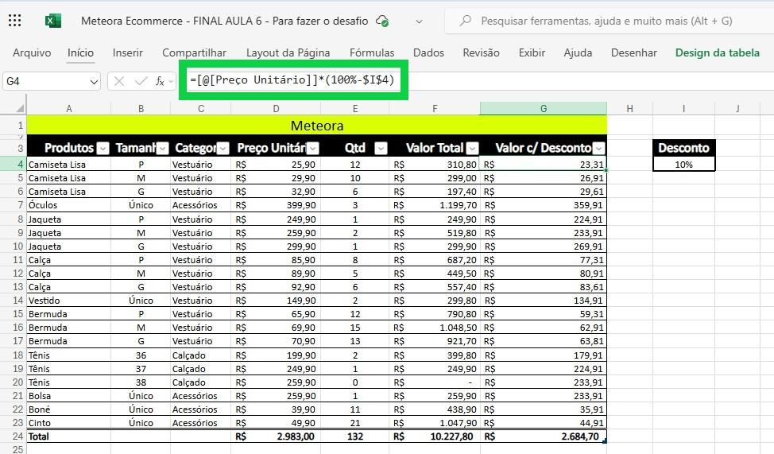The image size is (774, 454).
Task: Open the Exibir tab
Action: click(x=532, y=52)
